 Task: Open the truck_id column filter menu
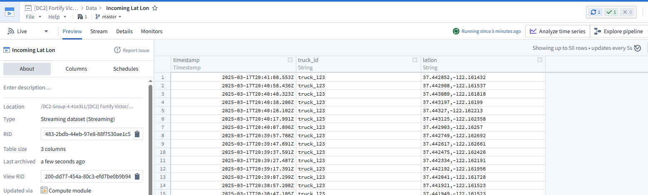point(415,60)
